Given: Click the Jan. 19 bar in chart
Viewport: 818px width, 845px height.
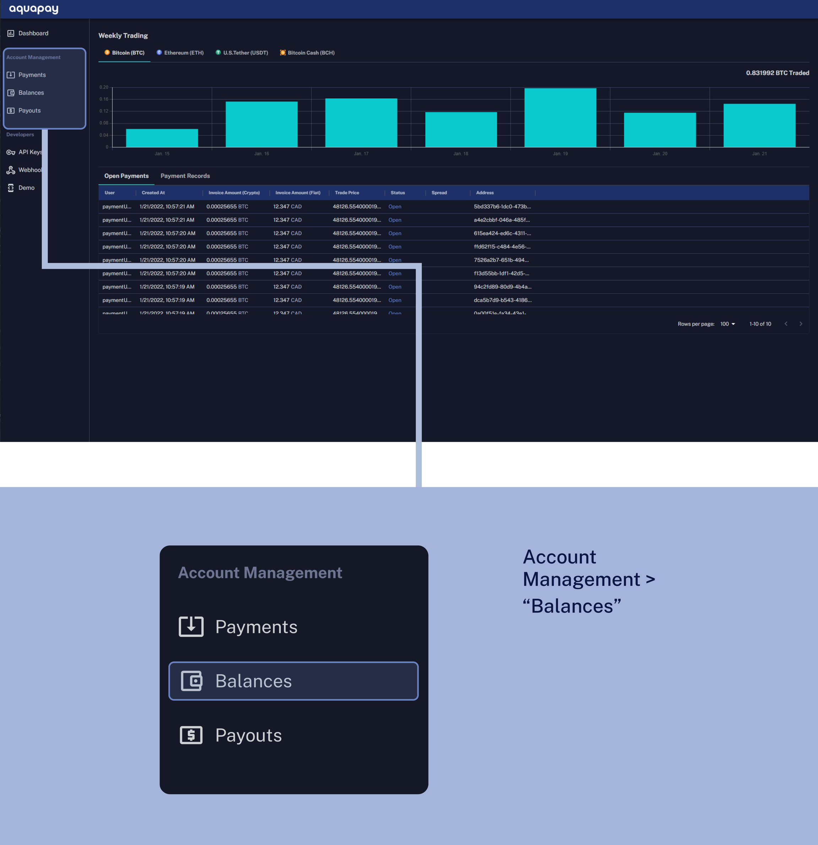Looking at the screenshot, I should click(560, 117).
